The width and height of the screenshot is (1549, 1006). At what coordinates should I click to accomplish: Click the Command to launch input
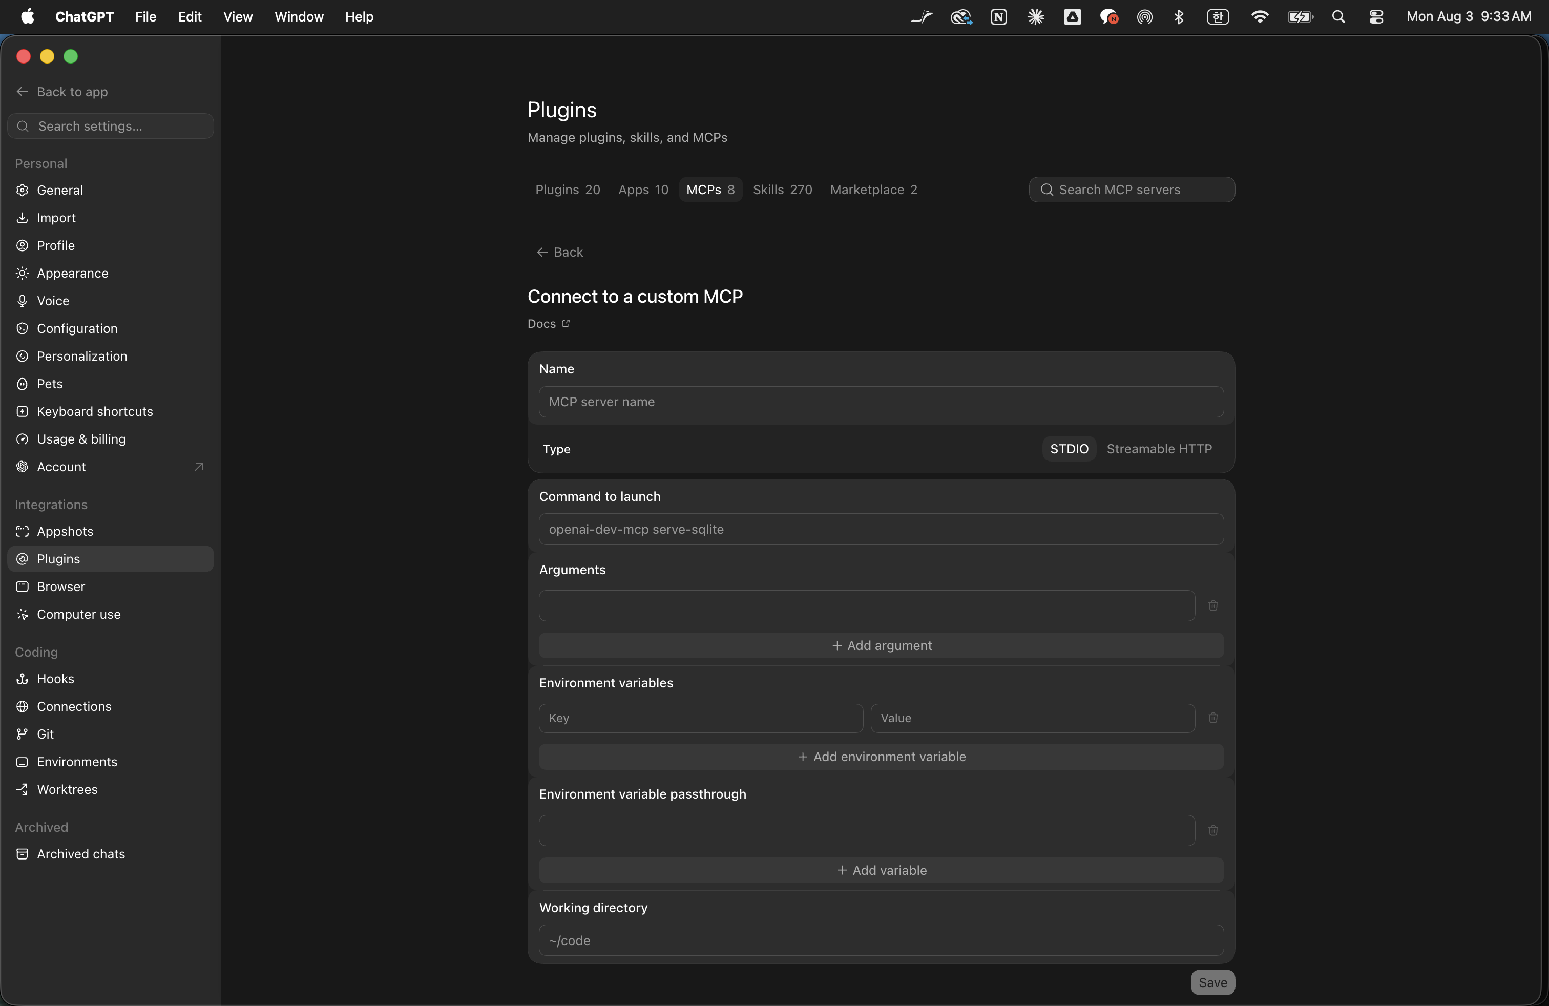tap(881, 529)
